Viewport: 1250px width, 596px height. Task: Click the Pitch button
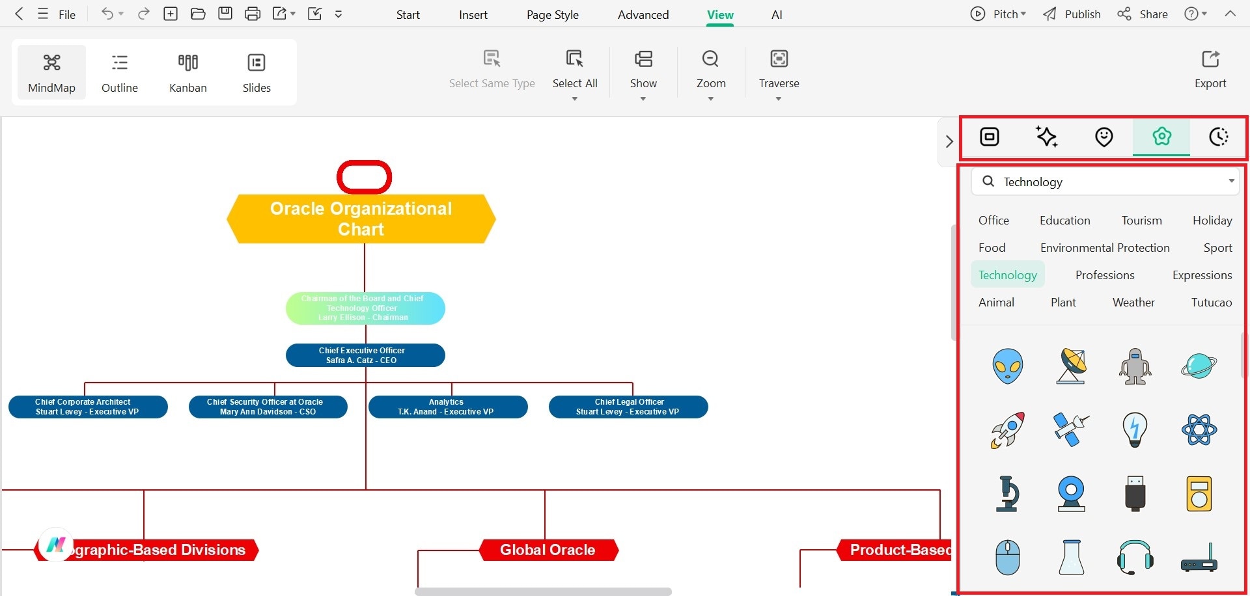998,14
